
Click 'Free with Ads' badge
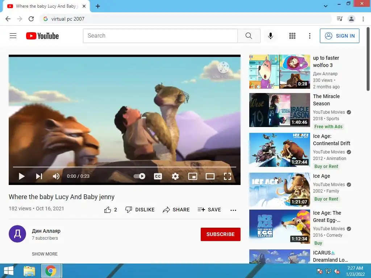pyautogui.click(x=328, y=126)
